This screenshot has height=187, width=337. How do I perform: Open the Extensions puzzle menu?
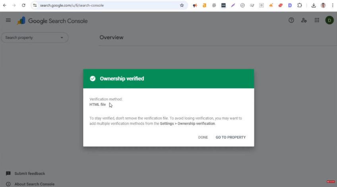pos(300,6)
